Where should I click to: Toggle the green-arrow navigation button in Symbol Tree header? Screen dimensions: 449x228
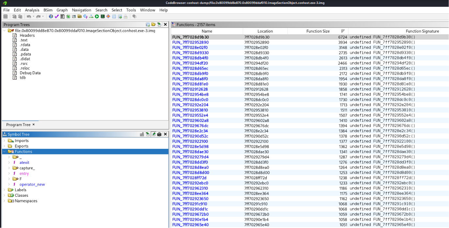153,134
